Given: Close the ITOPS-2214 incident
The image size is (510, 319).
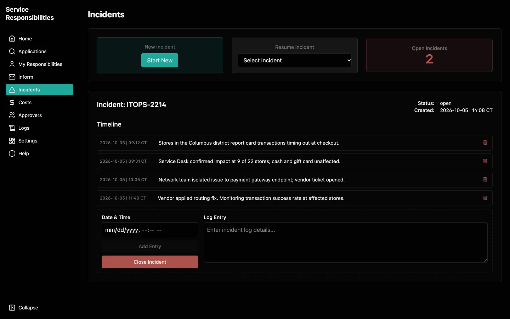Looking at the screenshot, I should click(x=150, y=262).
